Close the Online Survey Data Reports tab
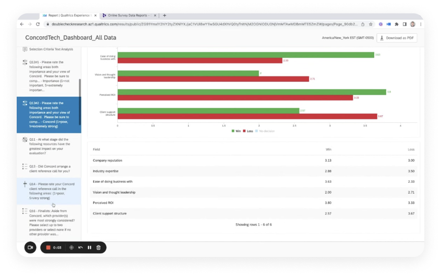The height and width of the screenshot is (277, 441). (x=155, y=15)
